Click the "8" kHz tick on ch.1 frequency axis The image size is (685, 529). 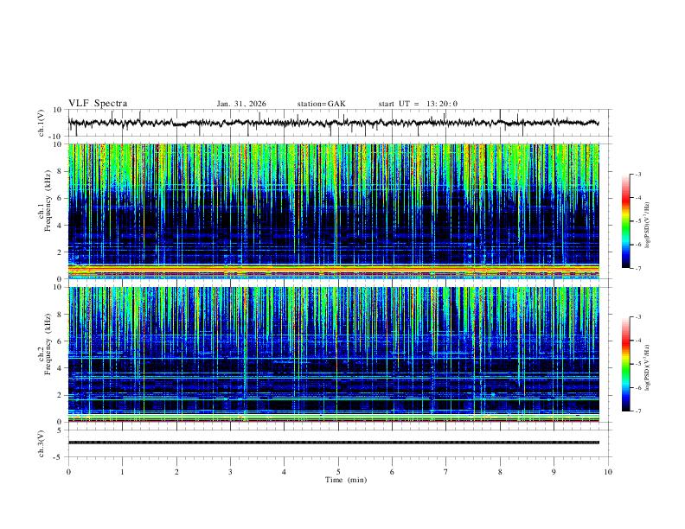(61, 171)
